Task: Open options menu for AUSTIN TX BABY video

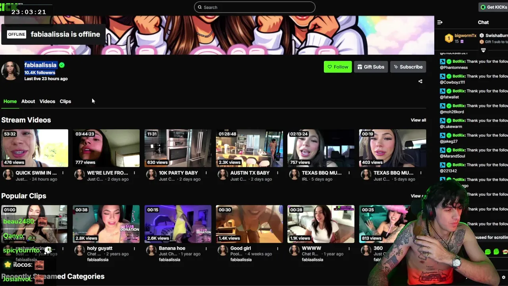Action: point(277,173)
